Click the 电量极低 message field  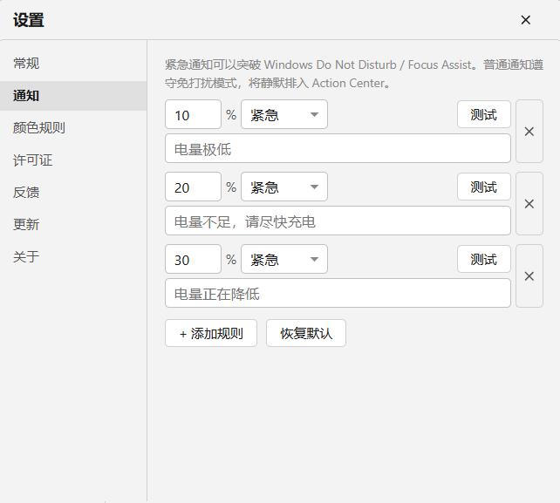pyautogui.click(x=338, y=148)
